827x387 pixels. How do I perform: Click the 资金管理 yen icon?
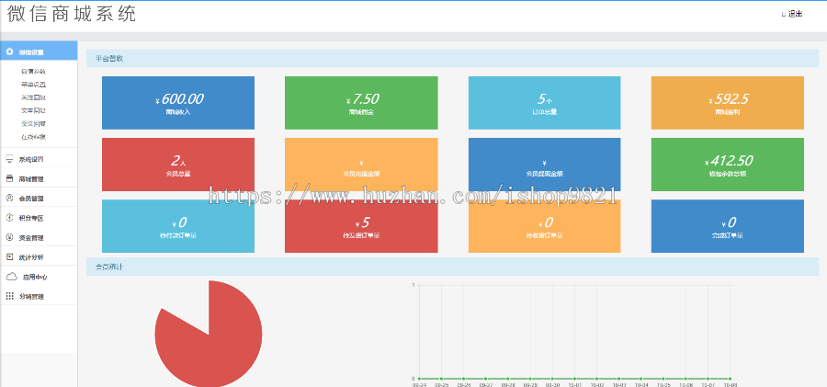click(9, 237)
